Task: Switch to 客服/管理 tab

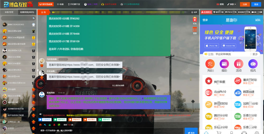Action: [9, 12]
